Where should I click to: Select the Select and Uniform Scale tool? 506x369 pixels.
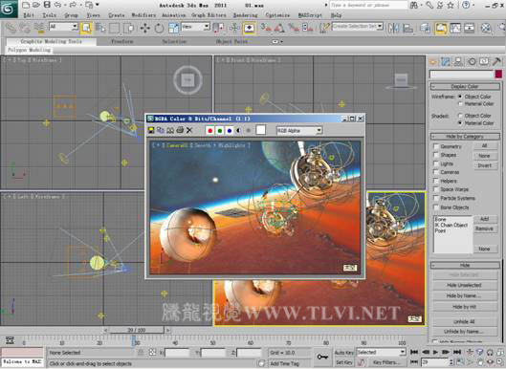tap(173, 29)
